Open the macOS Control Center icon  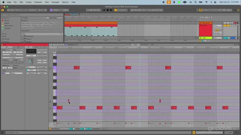(x=215, y=2)
